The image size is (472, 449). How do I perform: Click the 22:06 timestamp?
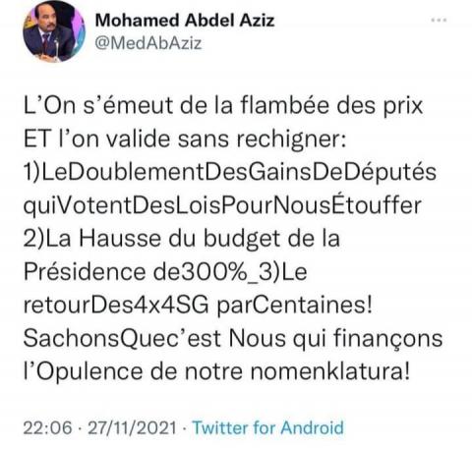(48, 428)
